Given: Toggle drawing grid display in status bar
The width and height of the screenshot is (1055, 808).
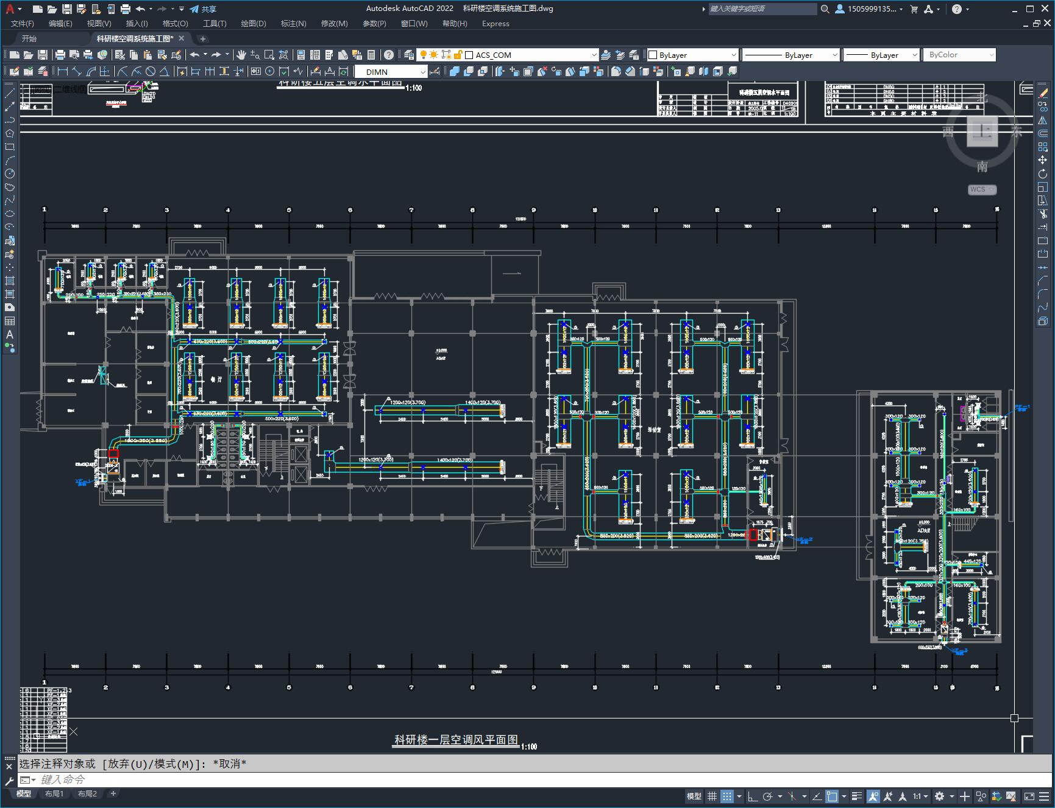Looking at the screenshot, I should tap(712, 796).
